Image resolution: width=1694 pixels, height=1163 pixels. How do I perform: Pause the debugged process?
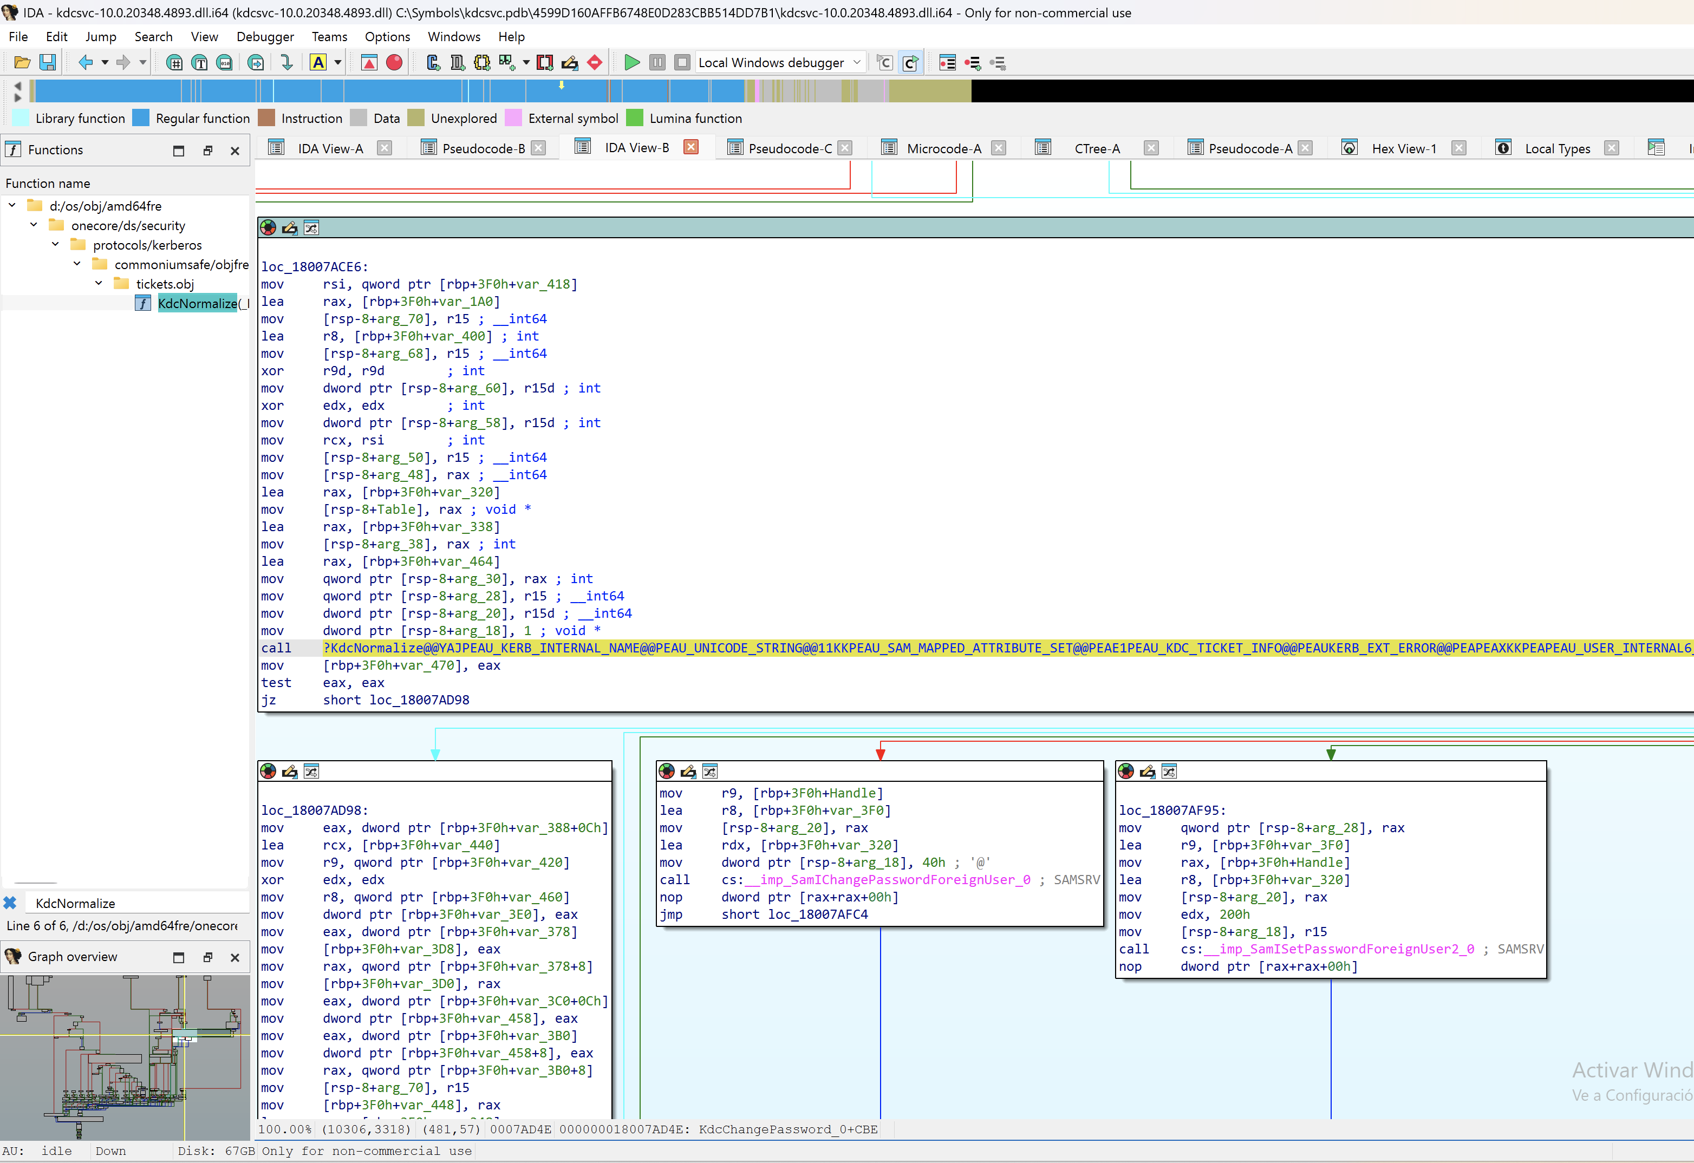657,63
